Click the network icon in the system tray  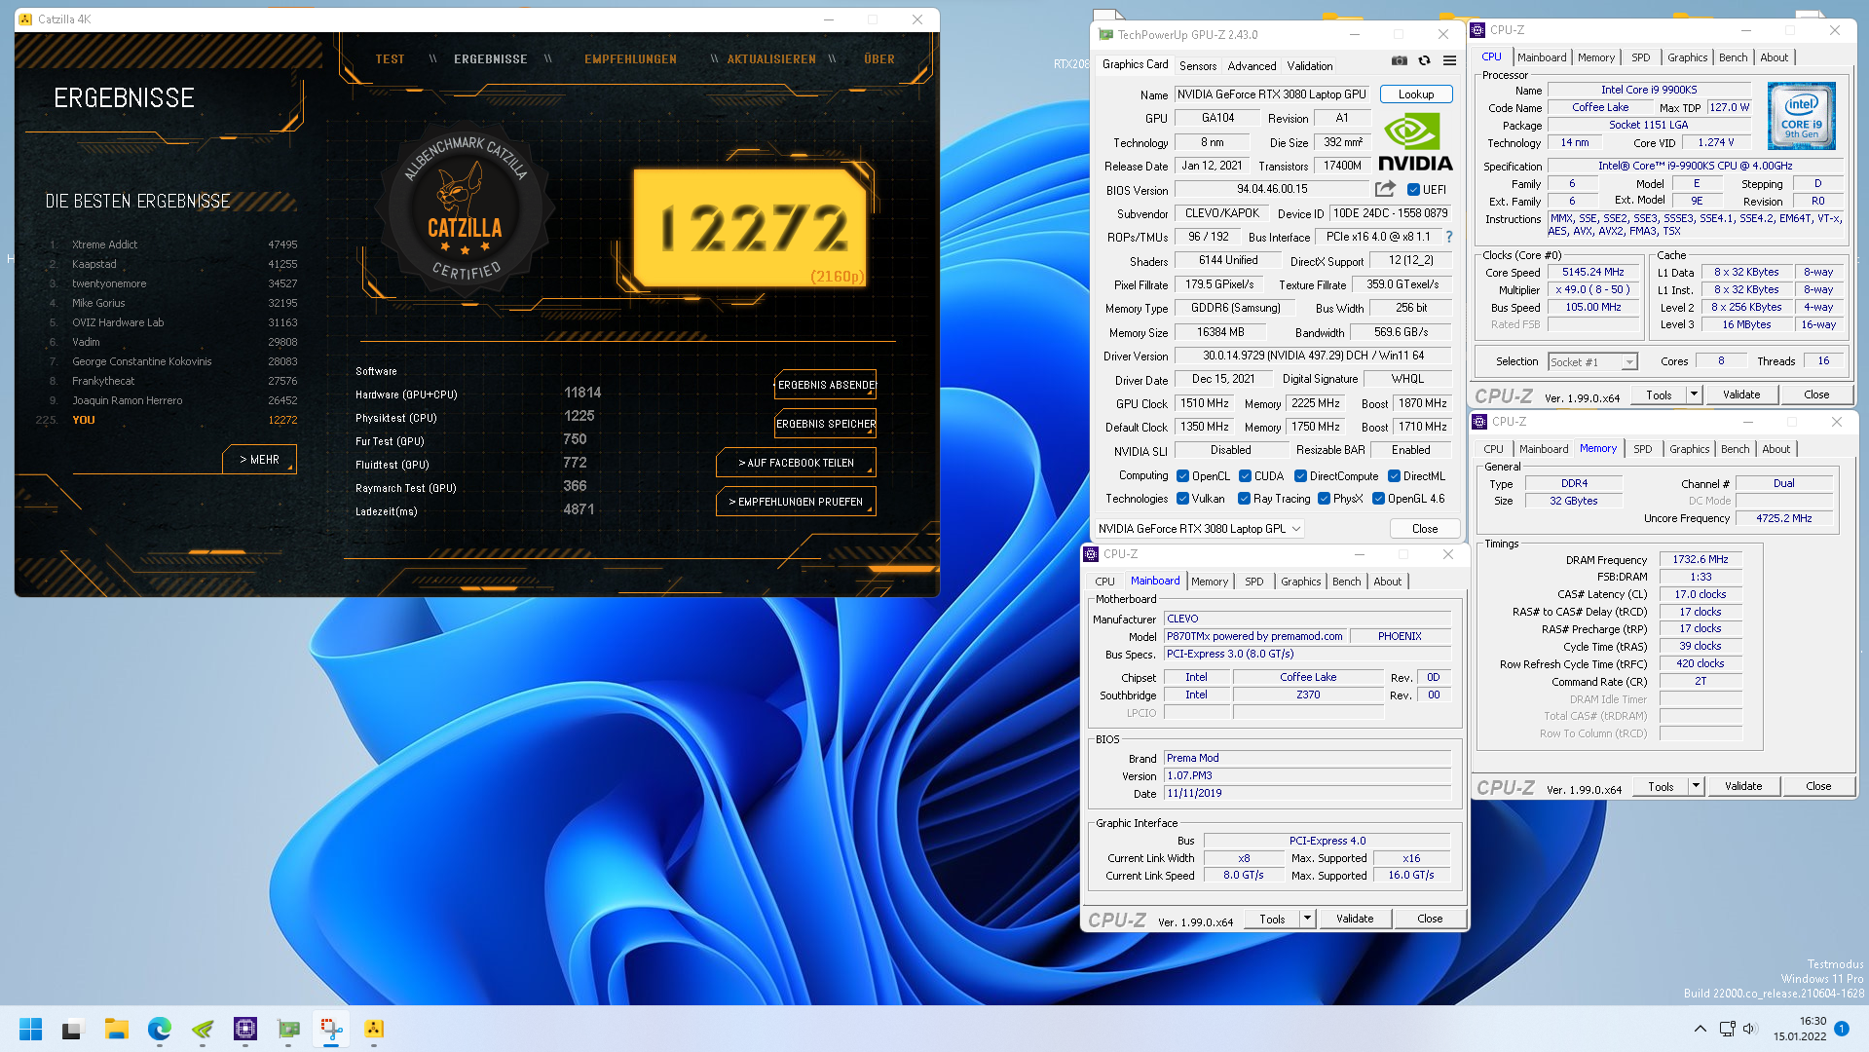tap(1727, 1029)
